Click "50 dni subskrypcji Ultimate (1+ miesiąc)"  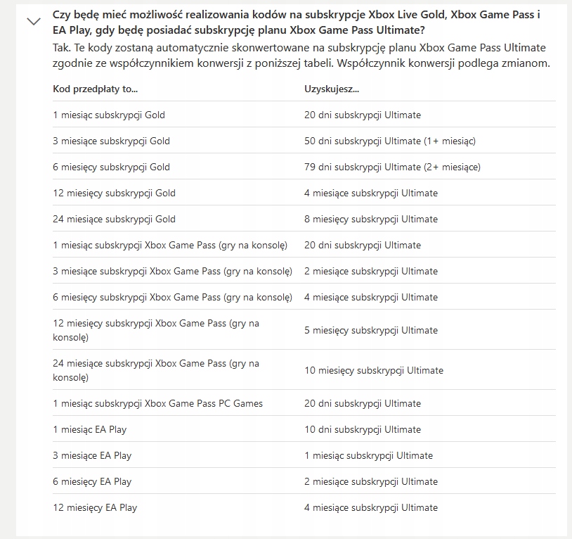(x=390, y=141)
